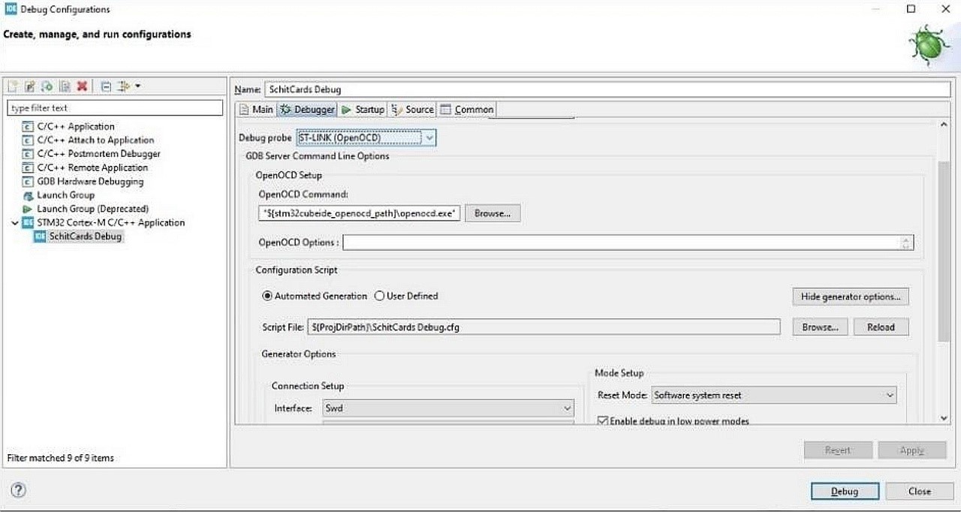Switch to the Startup tab
The width and height of the screenshot is (961, 512).
point(363,110)
